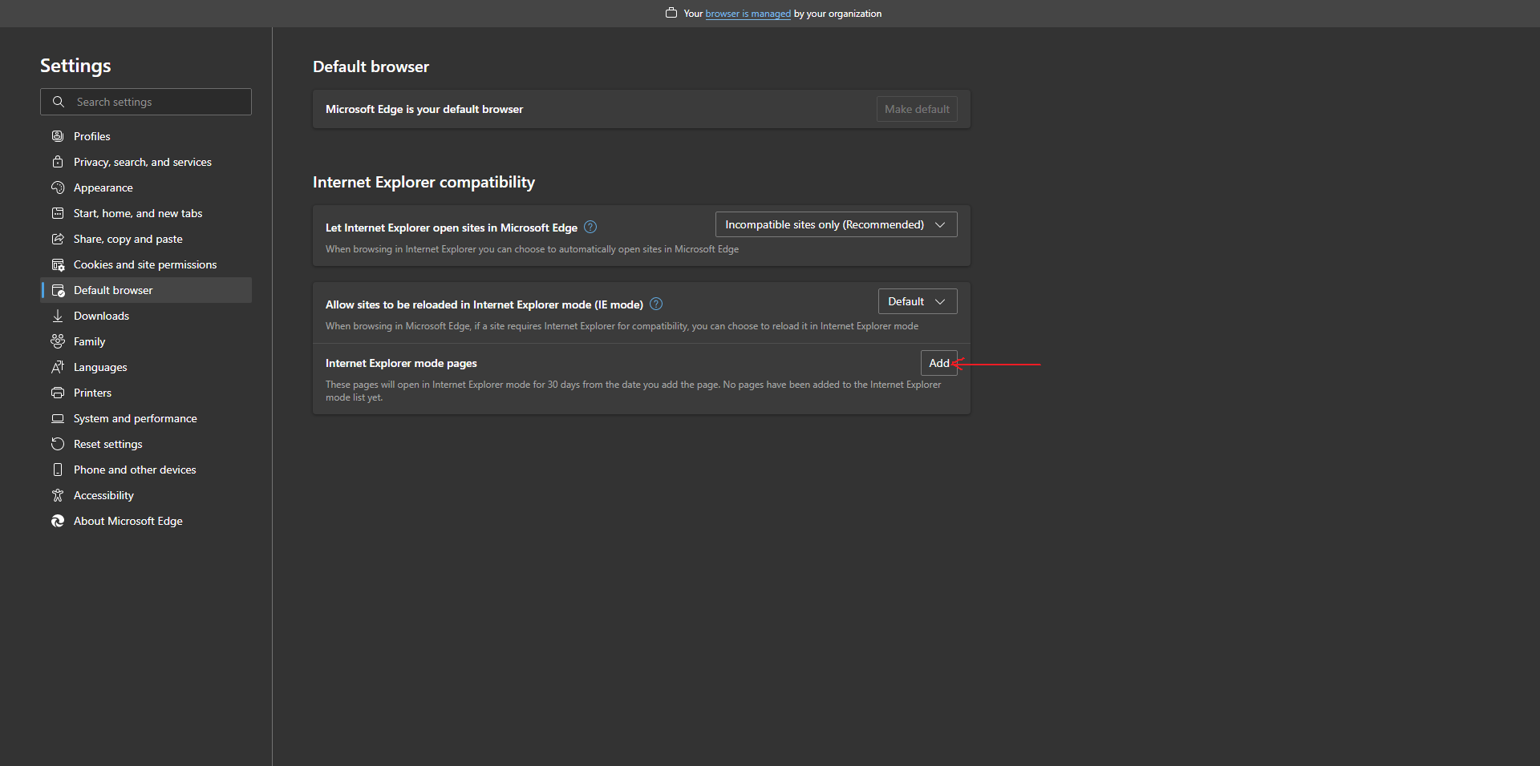Focus the Search settings field
The width and height of the screenshot is (1540, 766).
pyautogui.click(x=146, y=102)
